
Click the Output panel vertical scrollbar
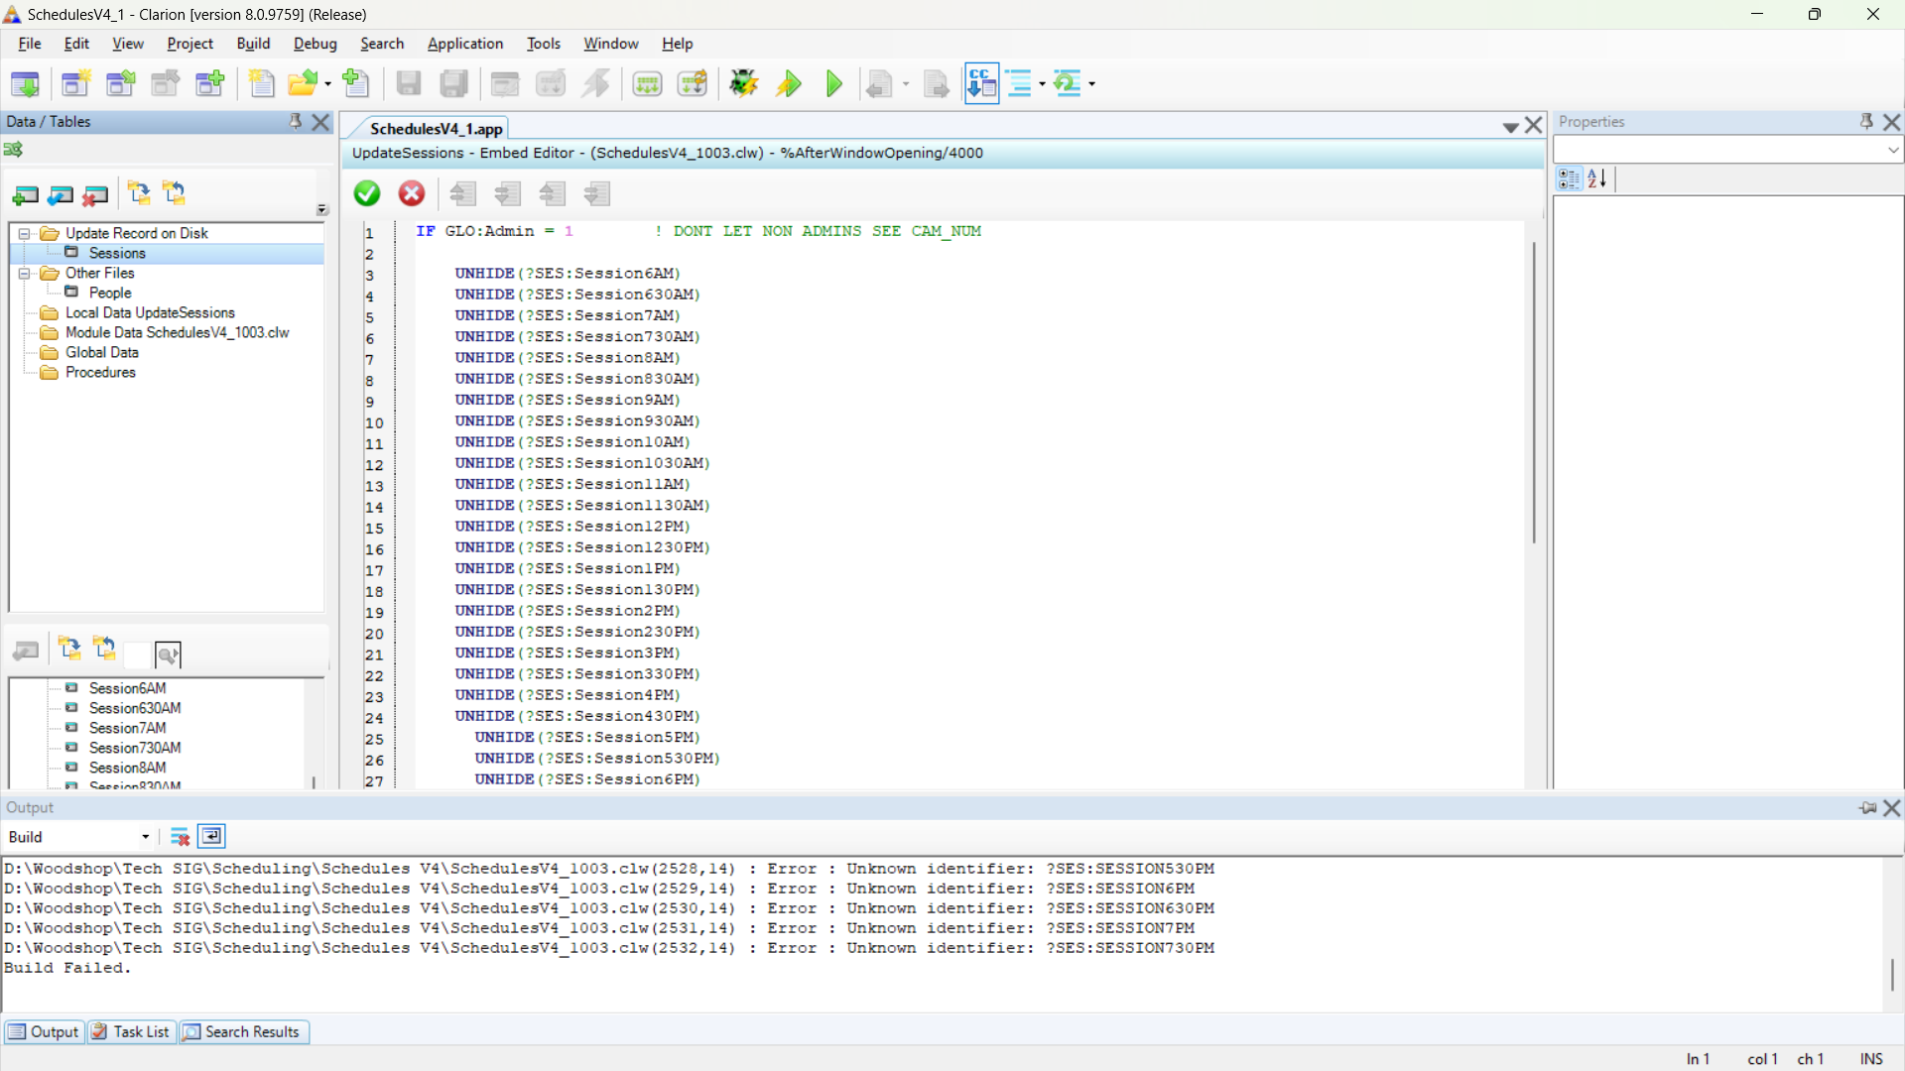point(1891,973)
